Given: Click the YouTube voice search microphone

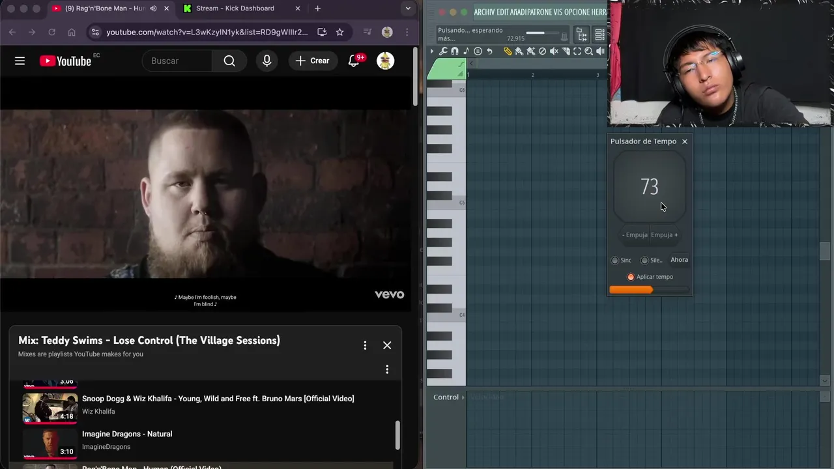Looking at the screenshot, I should click(266, 61).
